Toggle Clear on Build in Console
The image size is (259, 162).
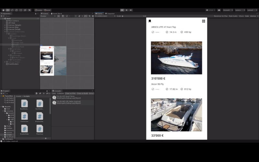[x=83, y=93]
